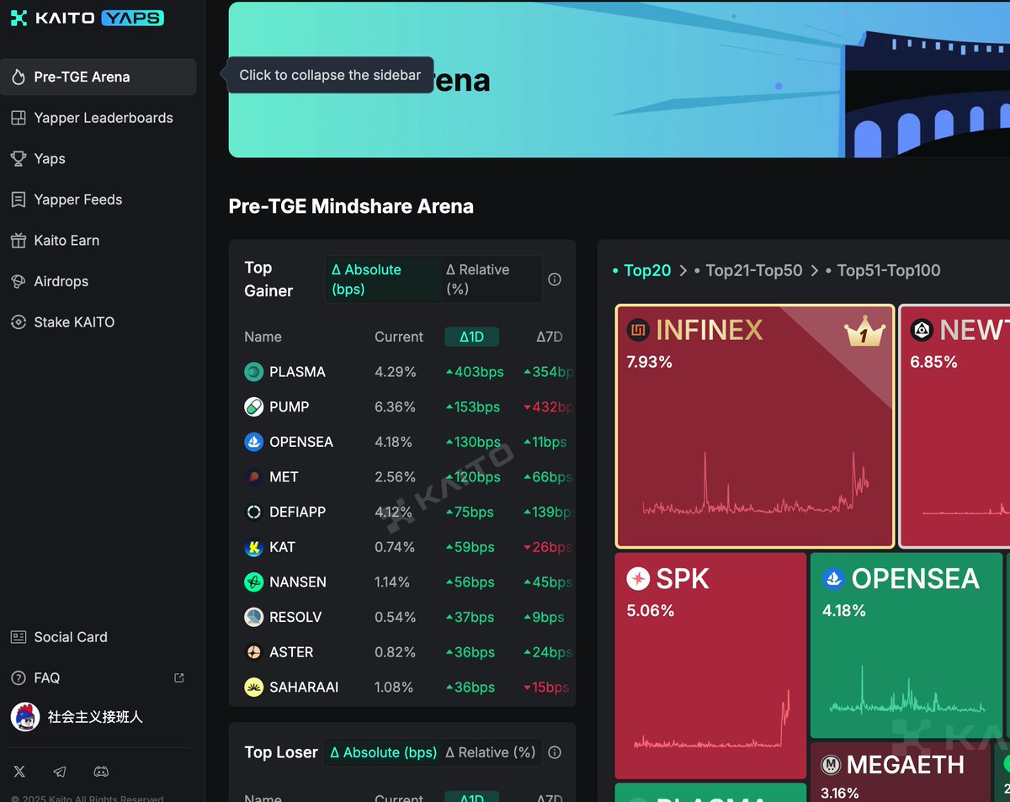The width and height of the screenshot is (1010, 802).
Task: Sort Top Gainer by Δ1D column
Action: [471, 337]
